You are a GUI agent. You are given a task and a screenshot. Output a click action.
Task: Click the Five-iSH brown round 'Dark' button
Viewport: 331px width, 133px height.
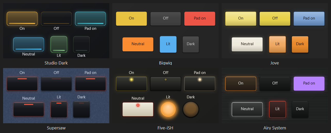point(191,109)
